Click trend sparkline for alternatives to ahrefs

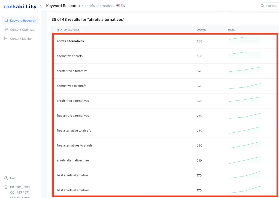(x=244, y=86)
